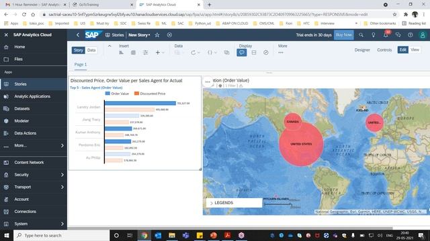
Task: Open the More ellipsis menu in the toolbar
Action: click(281, 52)
